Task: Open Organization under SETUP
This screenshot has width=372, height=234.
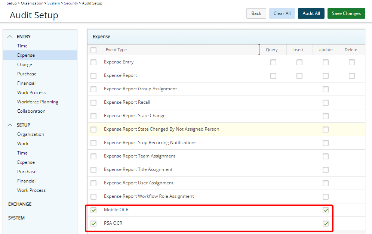Action: (31, 134)
